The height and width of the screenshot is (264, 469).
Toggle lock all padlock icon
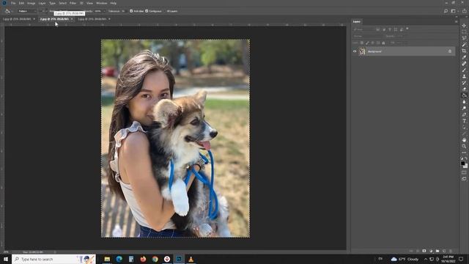pyautogui.click(x=383, y=43)
